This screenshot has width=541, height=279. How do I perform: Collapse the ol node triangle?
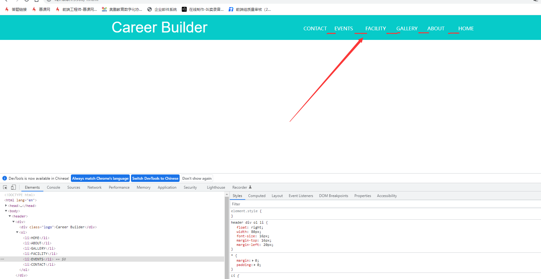click(x=17, y=232)
